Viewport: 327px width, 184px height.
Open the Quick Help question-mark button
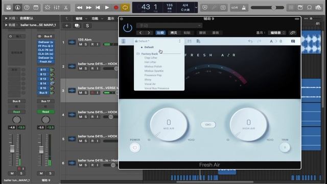coord(27,8)
